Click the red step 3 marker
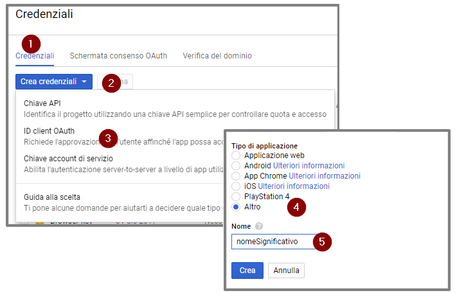The width and height of the screenshot is (457, 293). 108,138
